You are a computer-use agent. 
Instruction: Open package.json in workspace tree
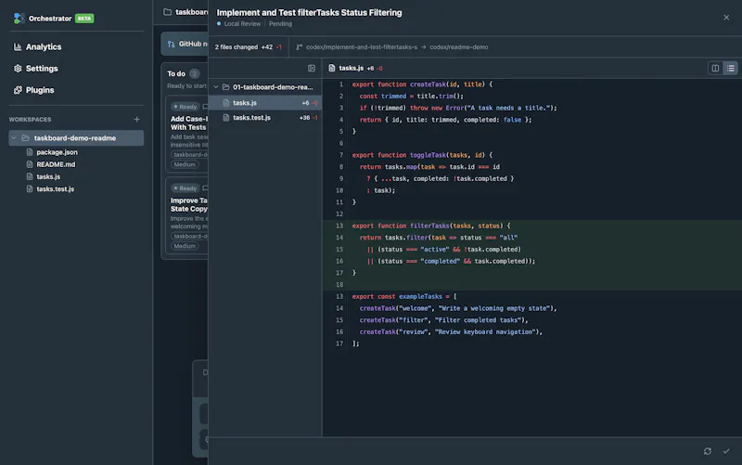point(57,152)
